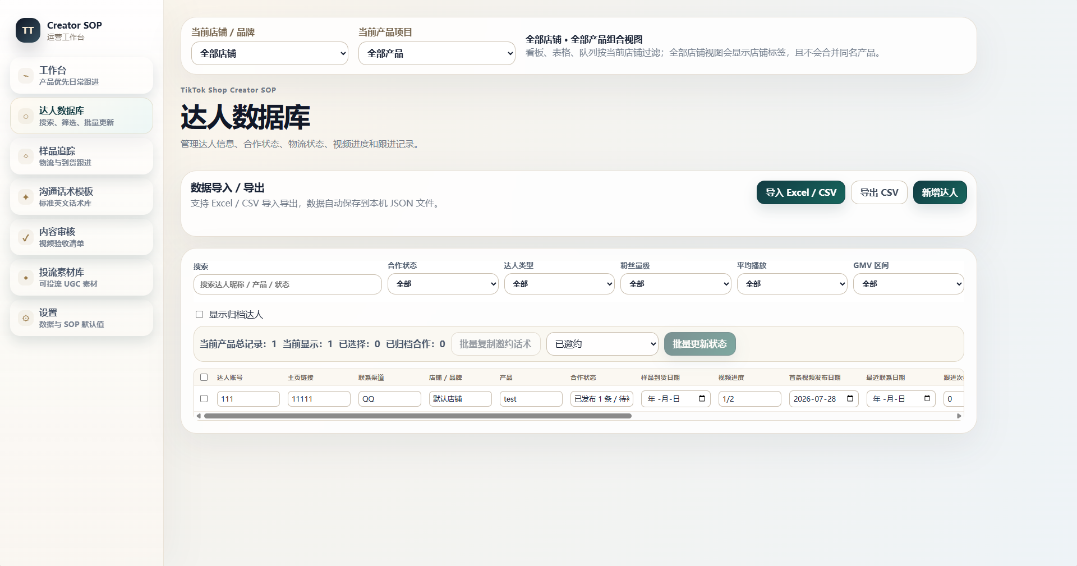Click the 投流素材库 sidebar icon
Image resolution: width=1077 pixels, height=566 pixels.
point(26,278)
